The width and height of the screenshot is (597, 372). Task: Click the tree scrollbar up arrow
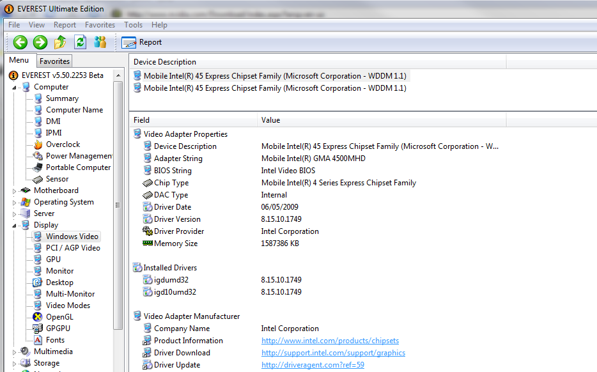(x=118, y=75)
